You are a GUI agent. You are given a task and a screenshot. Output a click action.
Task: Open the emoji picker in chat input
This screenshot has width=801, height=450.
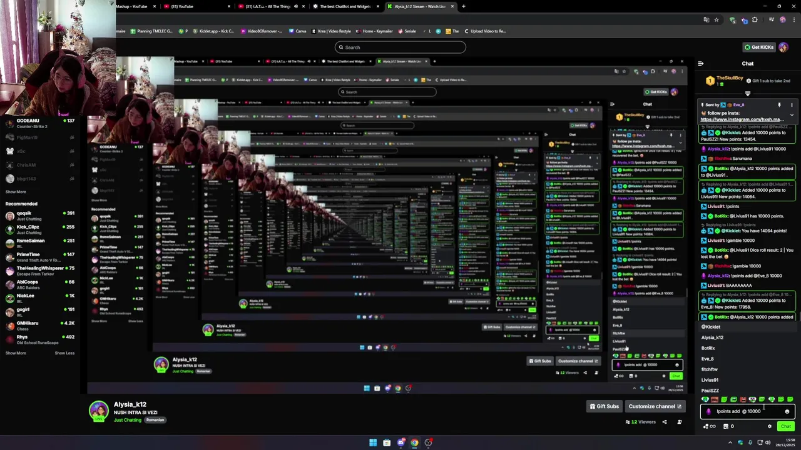(787, 411)
